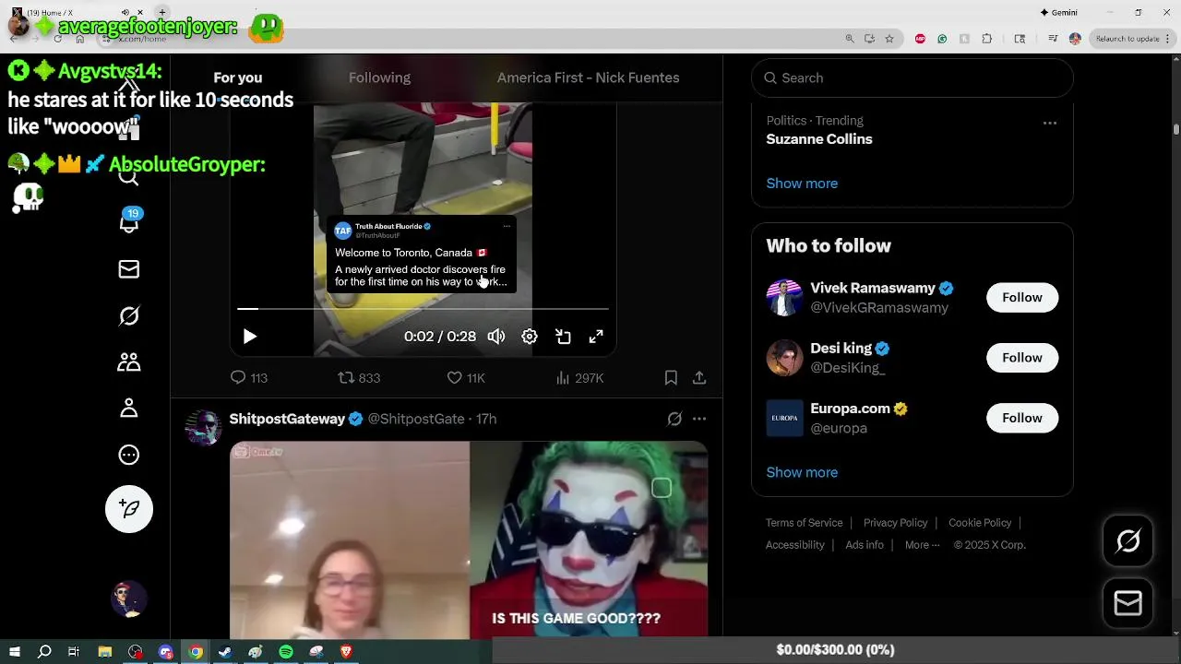
Task: Open video playback settings gear
Action: point(530,337)
